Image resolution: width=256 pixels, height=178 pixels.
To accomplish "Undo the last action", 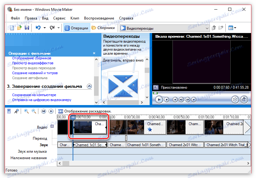I will [38, 28].
